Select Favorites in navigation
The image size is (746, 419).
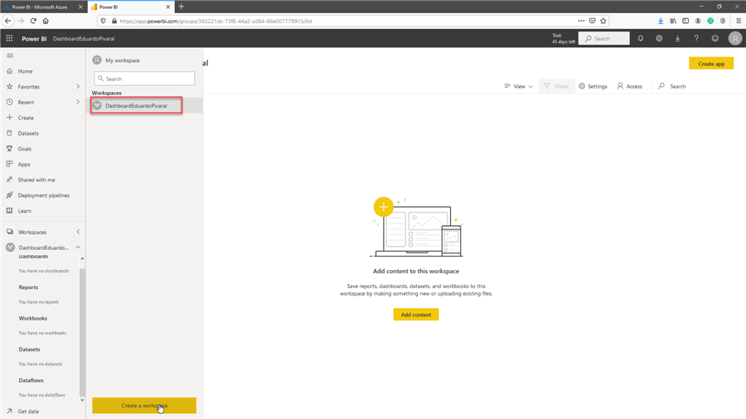click(x=28, y=87)
